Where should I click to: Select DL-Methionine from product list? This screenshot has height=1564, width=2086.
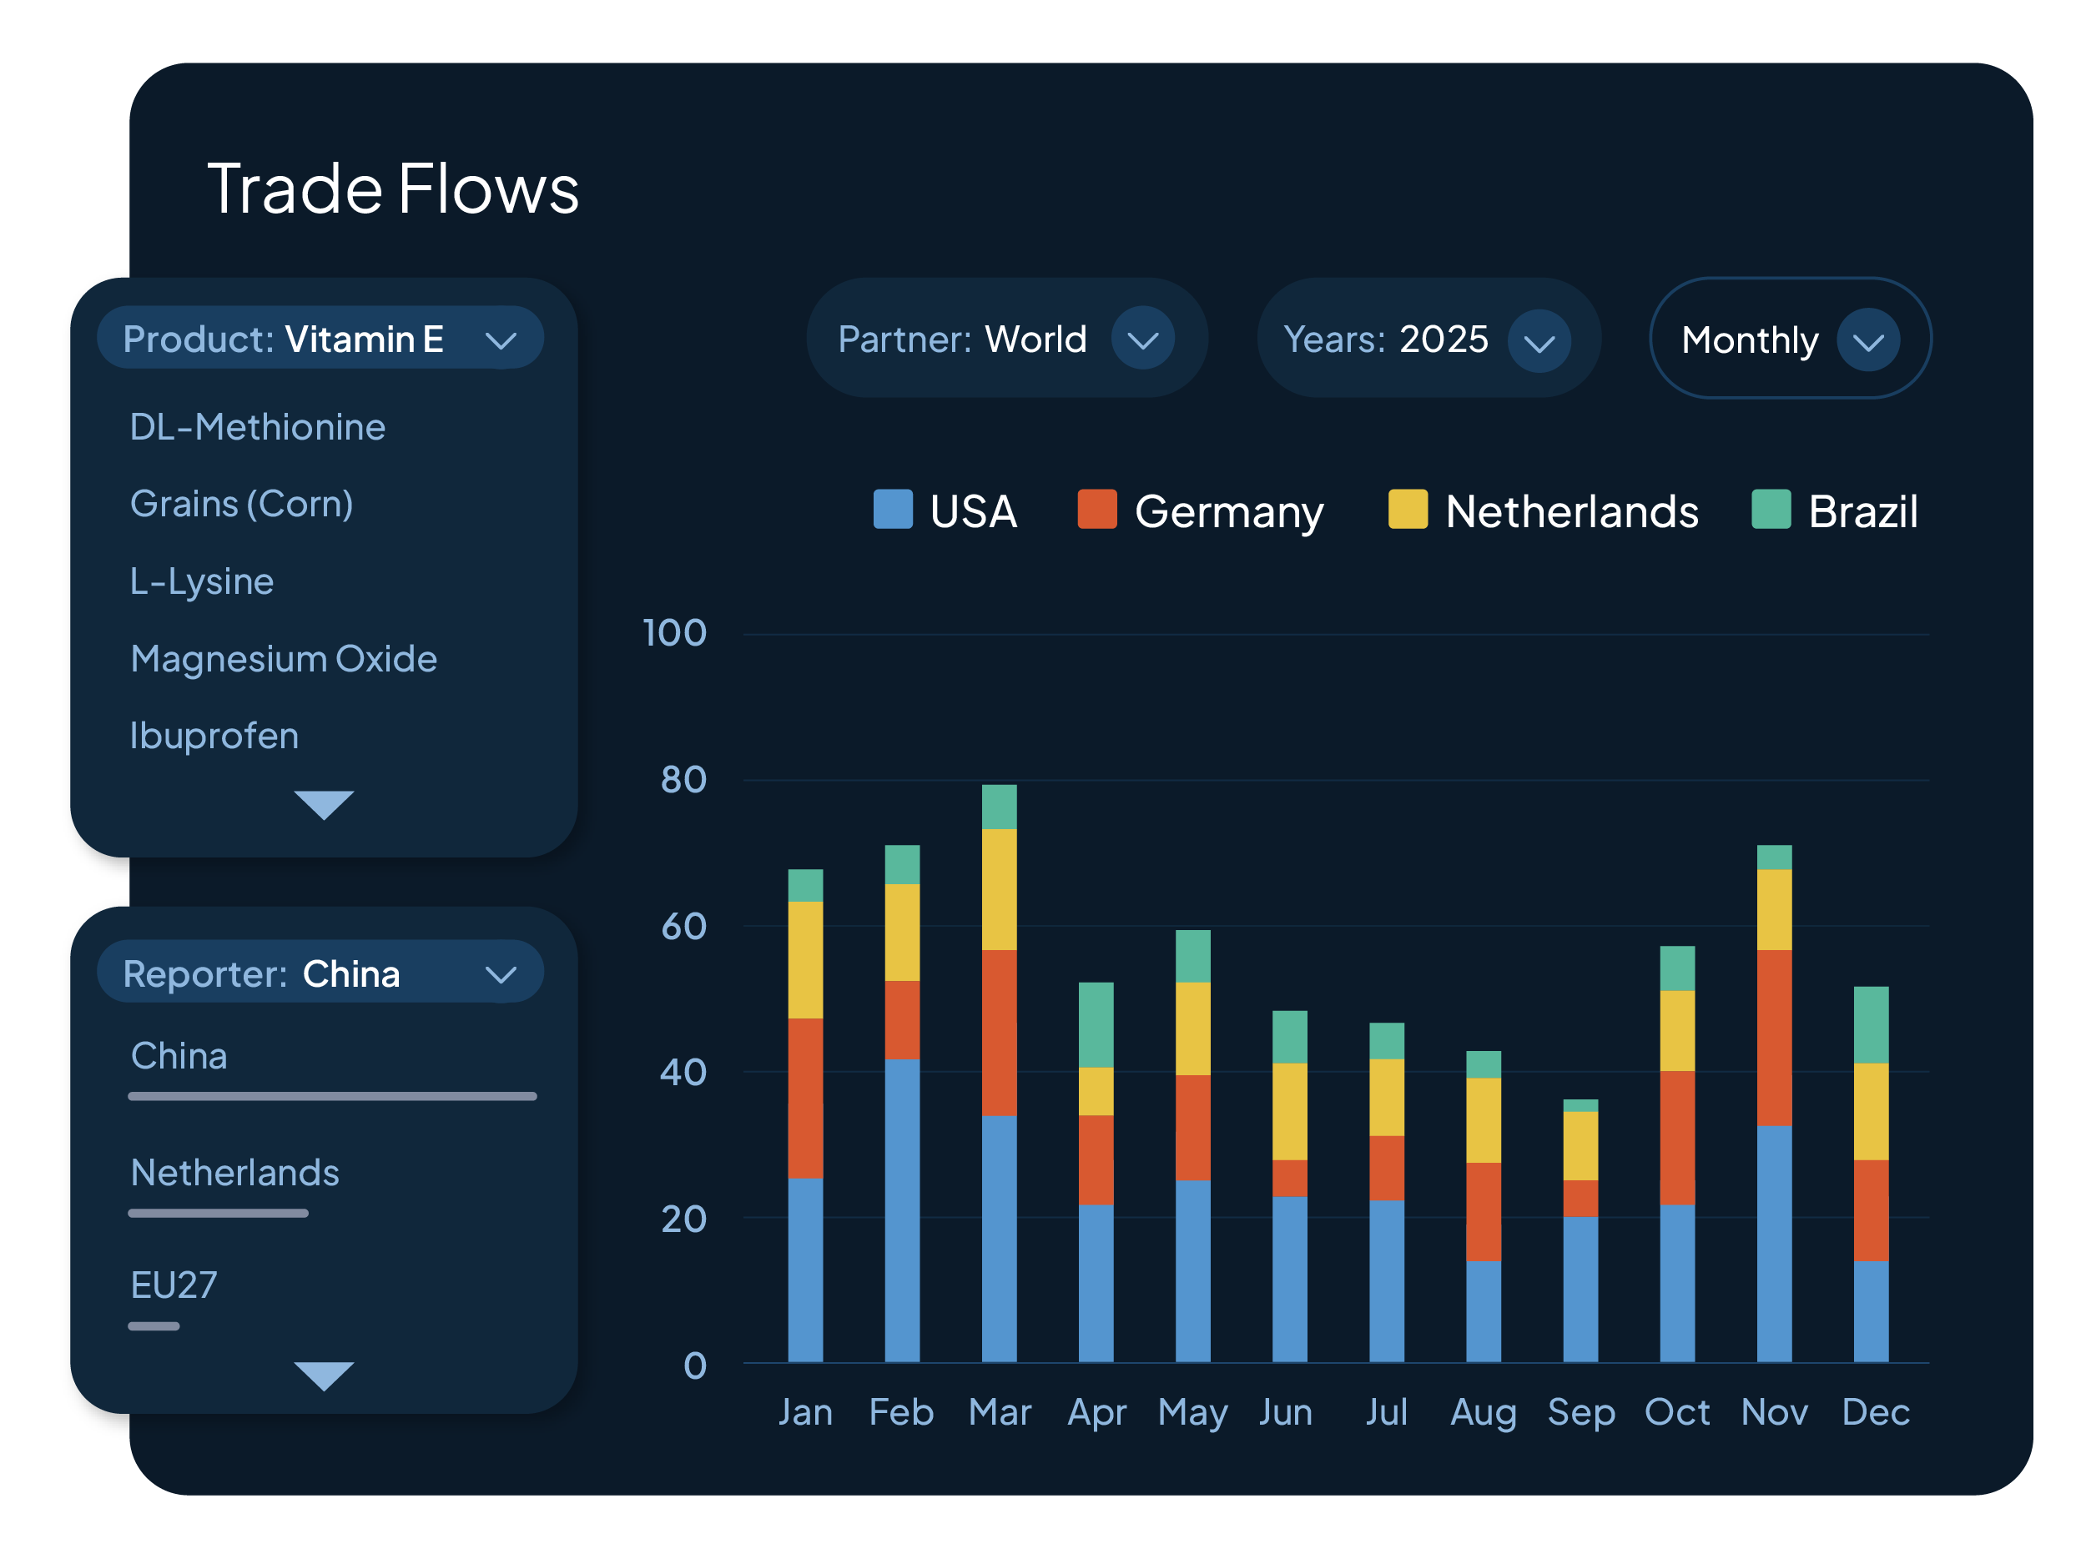pos(258,428)
